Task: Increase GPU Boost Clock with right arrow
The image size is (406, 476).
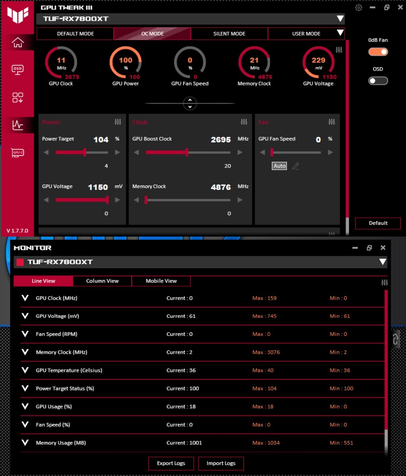Action: pos(240,152)
